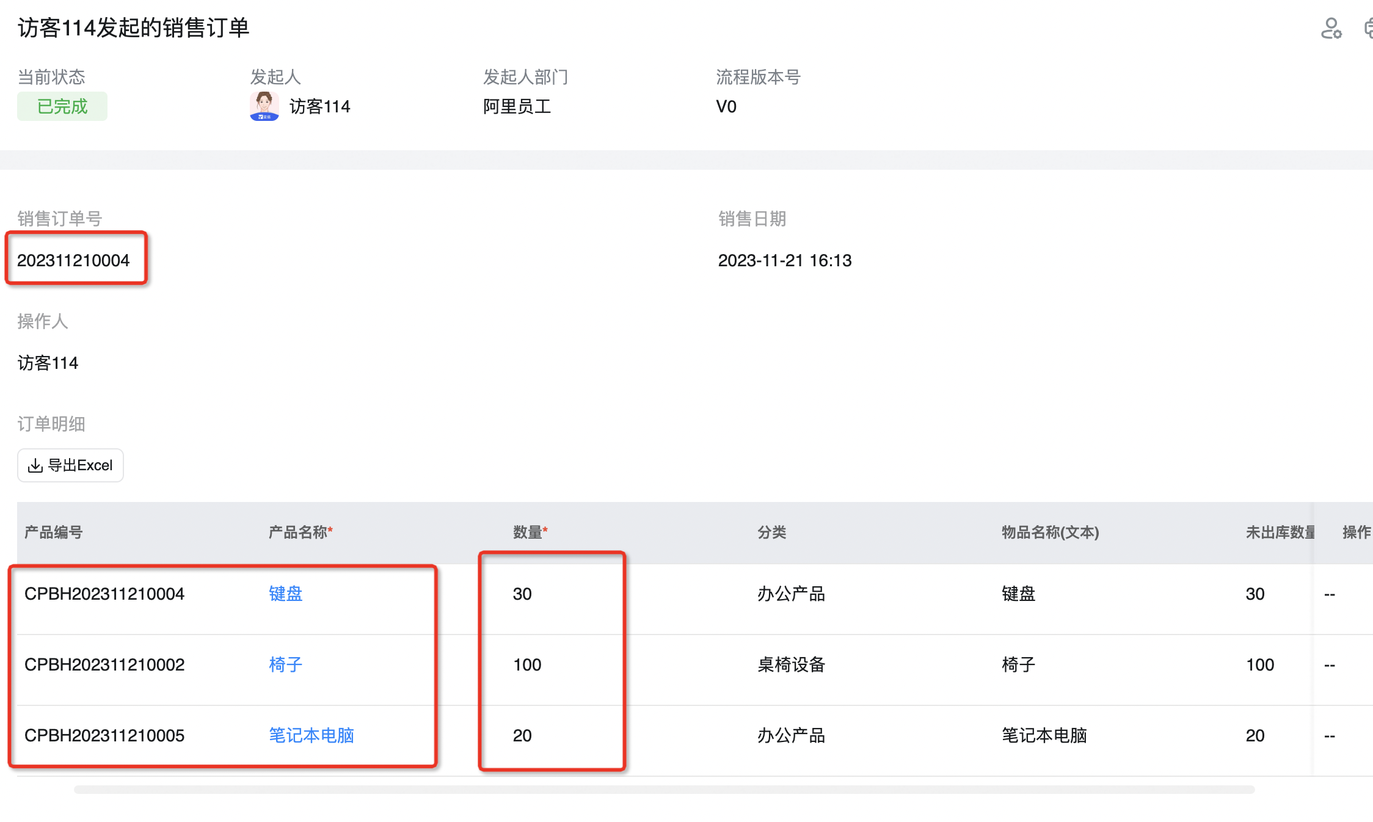Open the 键盘 product link
The width and height of the screenshot is (1373, 822).
[x=285, y=594]
